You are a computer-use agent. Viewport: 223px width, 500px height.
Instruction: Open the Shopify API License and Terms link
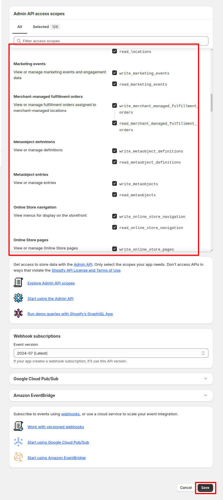click(86, 270)
